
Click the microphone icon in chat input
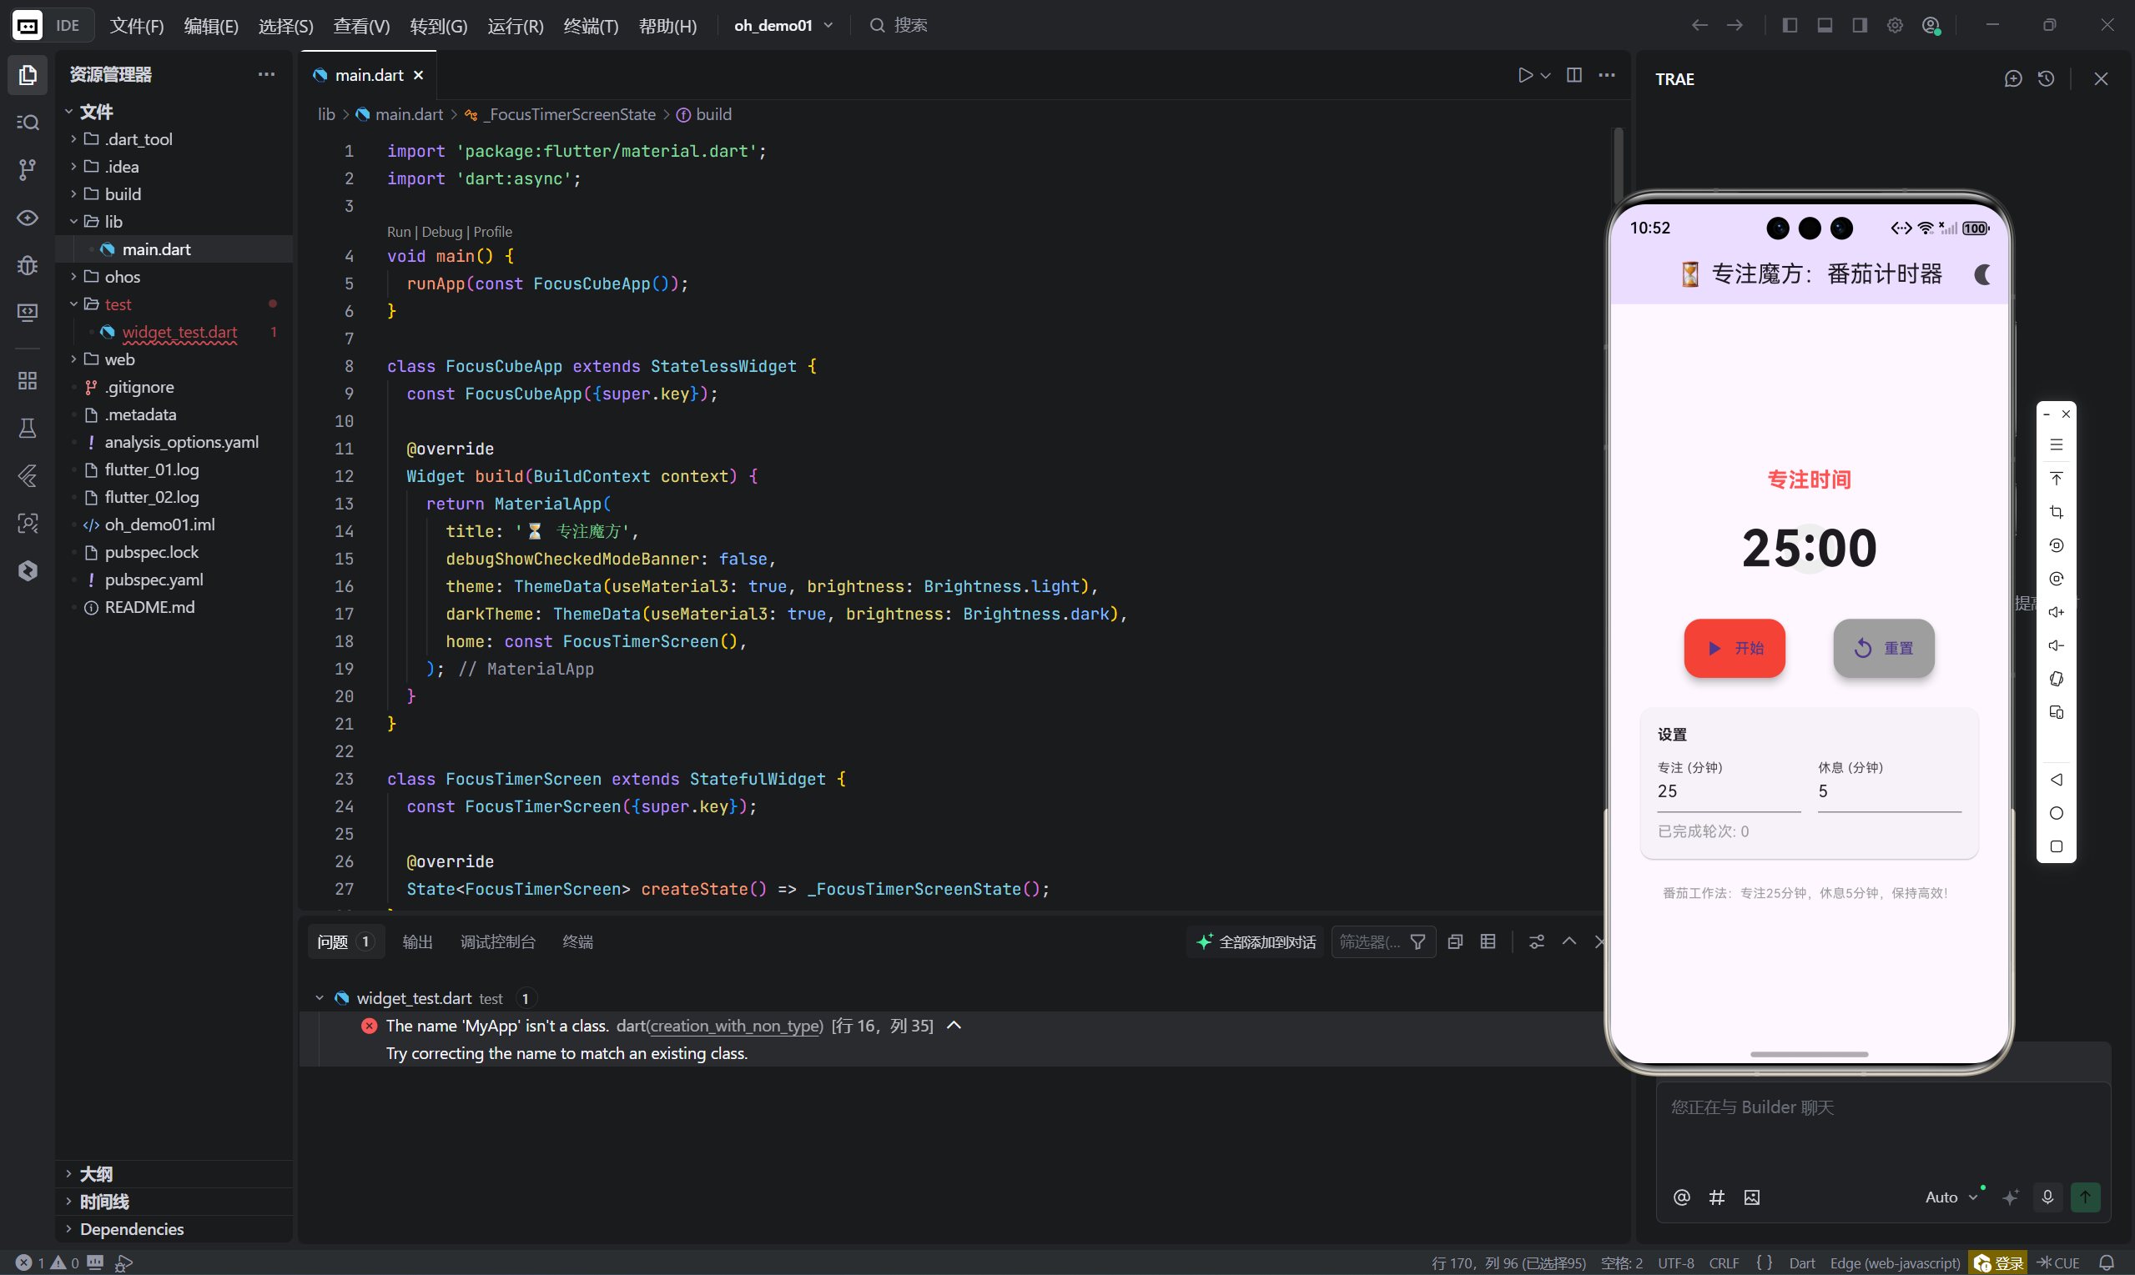(2047, 1197)
